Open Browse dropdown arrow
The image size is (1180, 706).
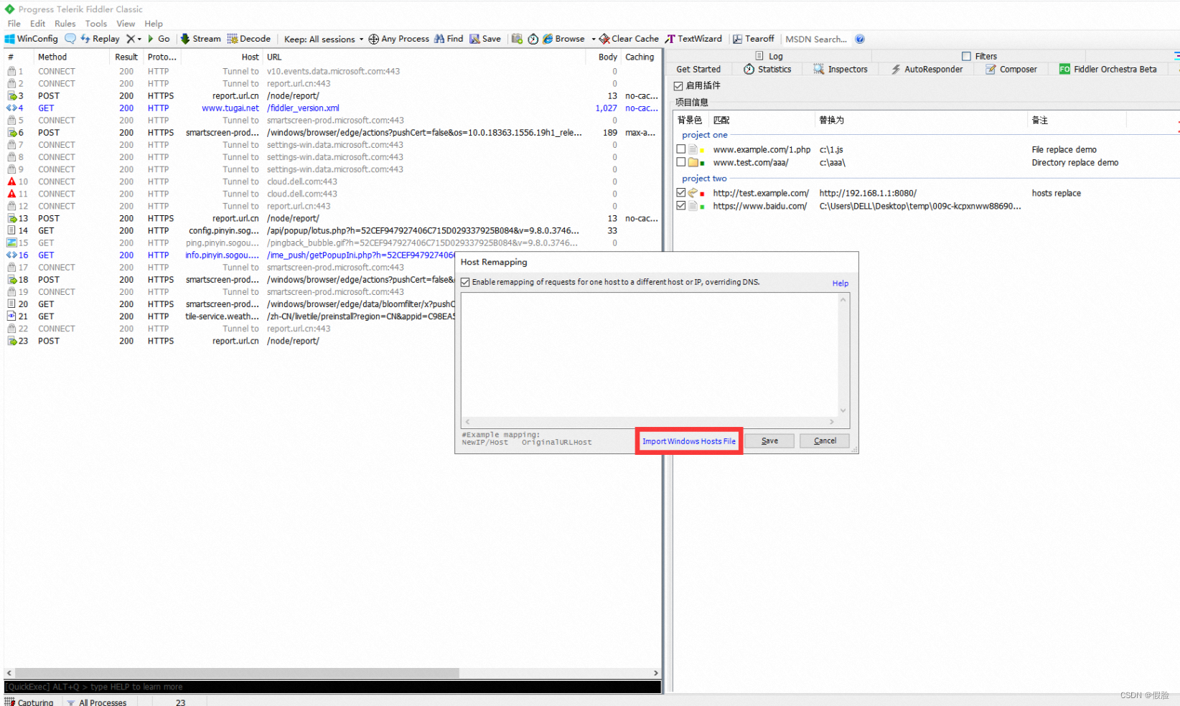tap(594, 39)
